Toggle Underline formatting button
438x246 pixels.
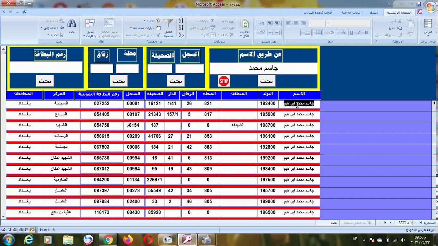[351, 33]
